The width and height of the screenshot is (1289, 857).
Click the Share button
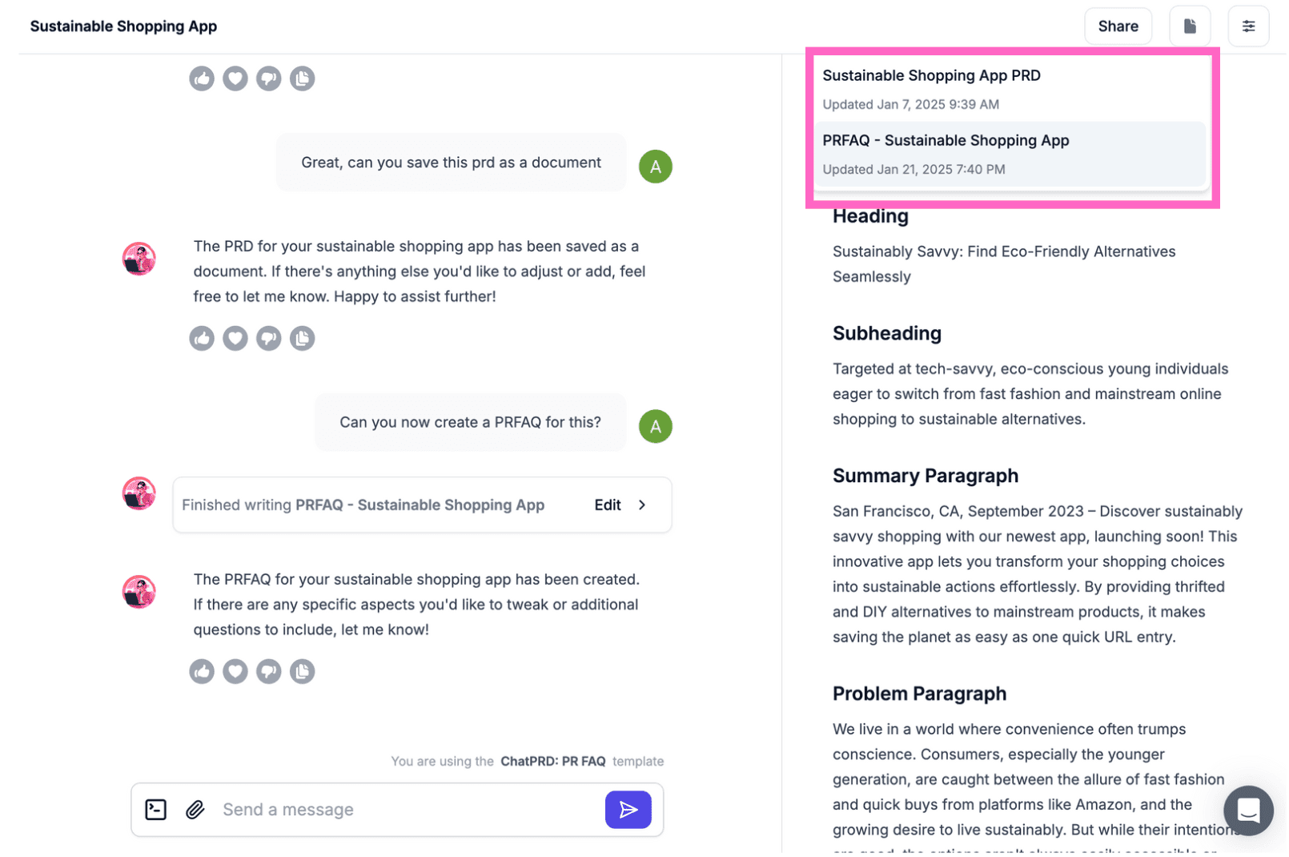[1118, 26]
